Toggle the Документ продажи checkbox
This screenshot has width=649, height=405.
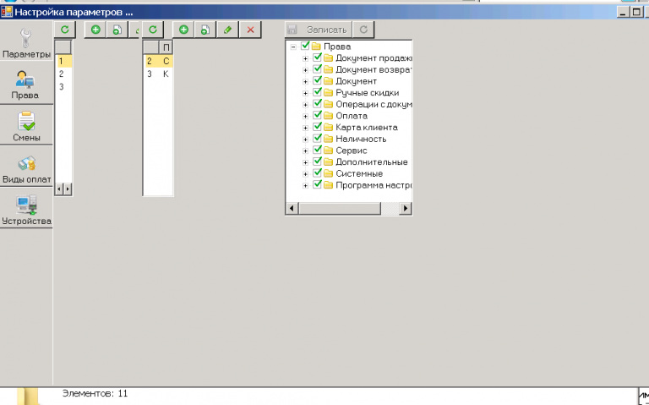click(x=317, y=57)
